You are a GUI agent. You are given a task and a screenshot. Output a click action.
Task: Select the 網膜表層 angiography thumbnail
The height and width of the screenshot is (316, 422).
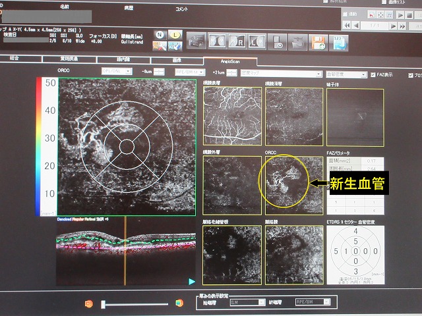(x=230, y=116)
